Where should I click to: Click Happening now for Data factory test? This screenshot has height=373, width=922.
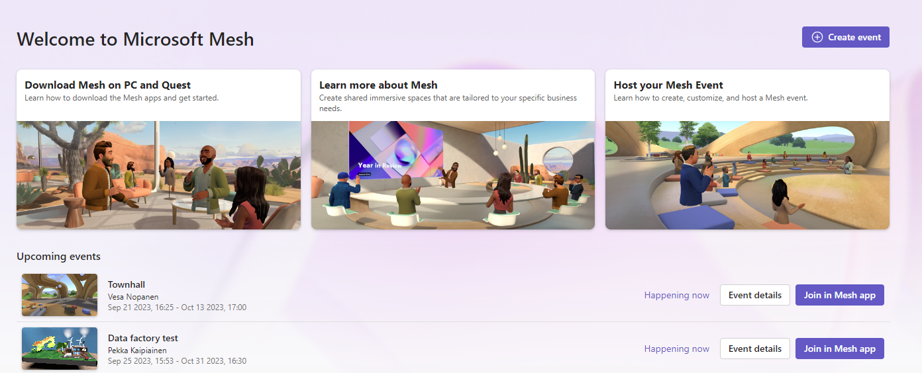pos(677,349)
